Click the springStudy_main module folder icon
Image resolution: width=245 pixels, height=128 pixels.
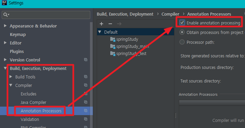pos(113,47)
